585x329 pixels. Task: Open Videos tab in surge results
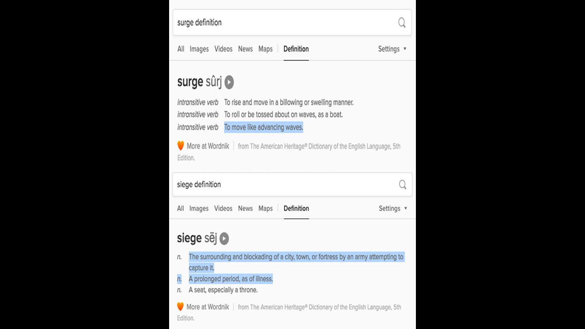tap(223, 49)
